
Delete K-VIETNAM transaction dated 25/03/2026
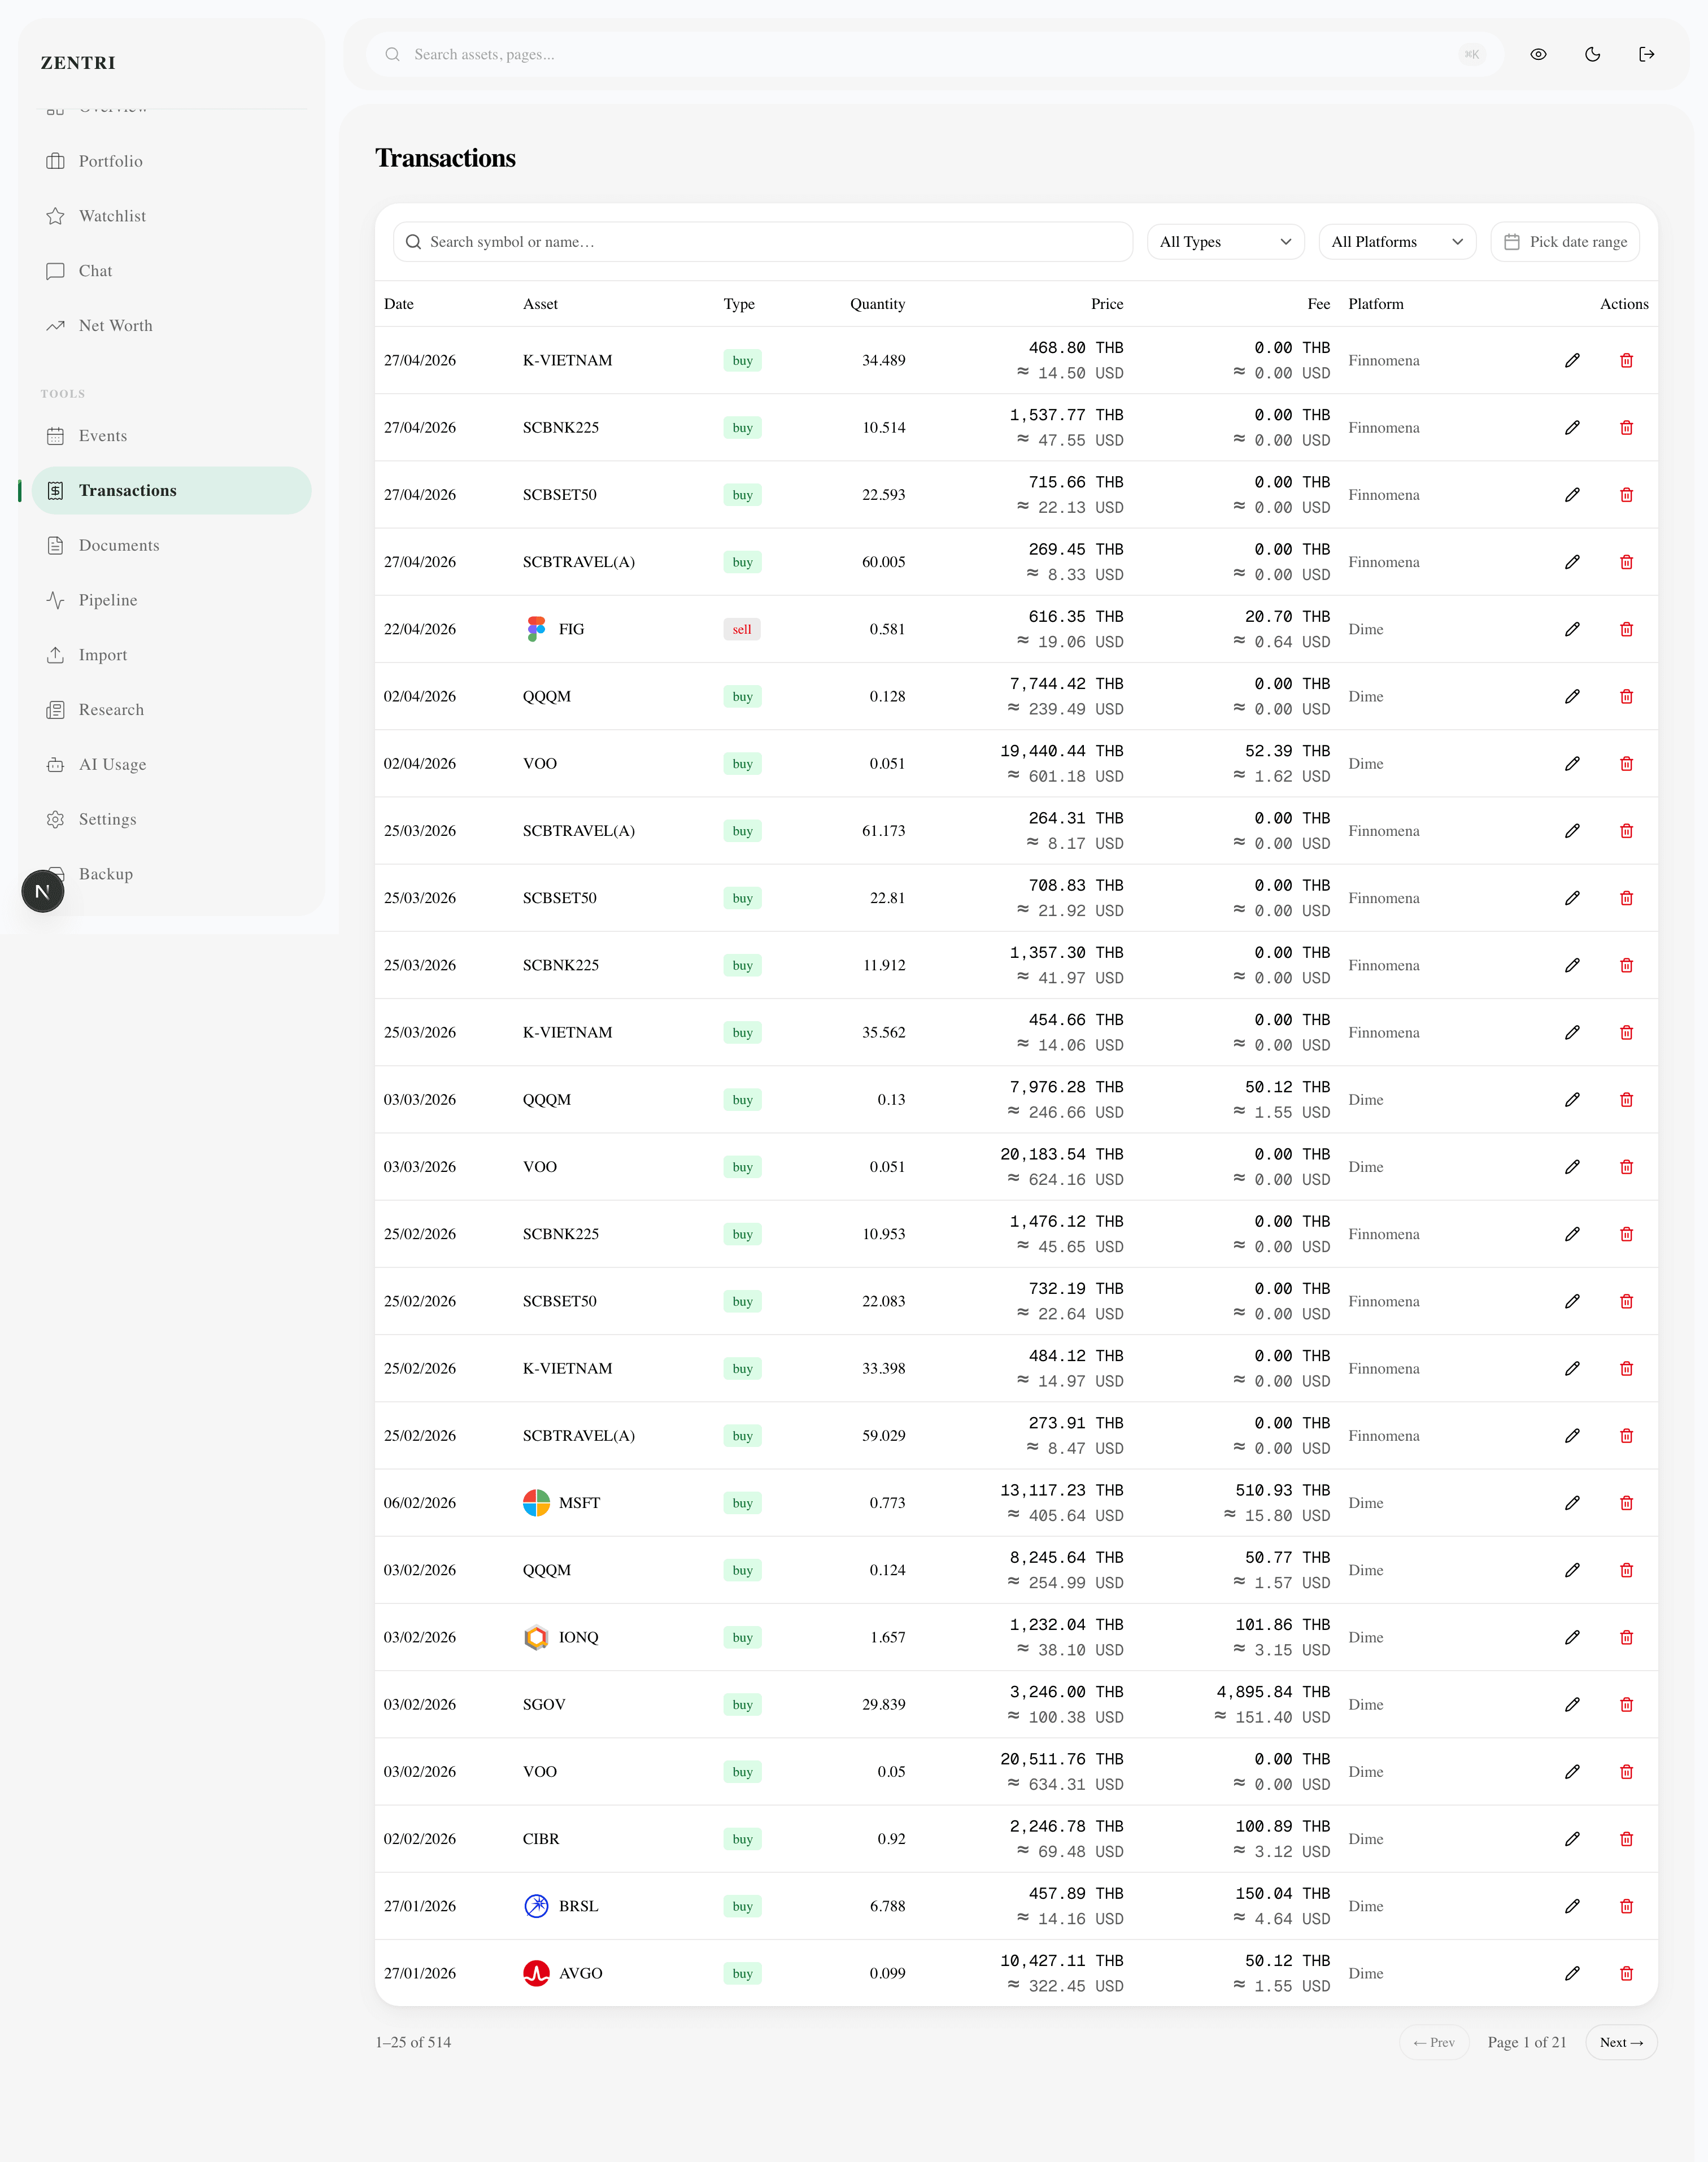point(1626,1032)
